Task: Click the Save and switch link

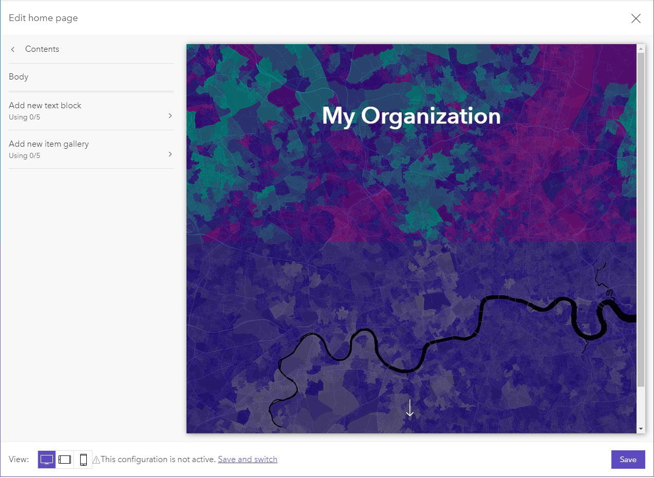Action: (x=248, y=460)
